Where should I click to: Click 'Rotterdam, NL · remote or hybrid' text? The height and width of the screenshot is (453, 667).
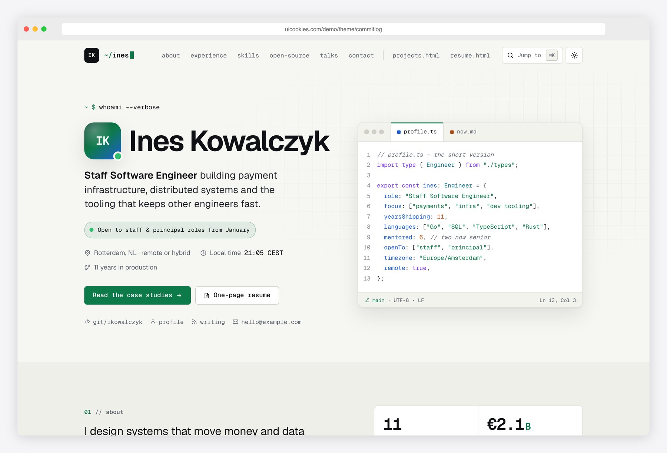142,253
